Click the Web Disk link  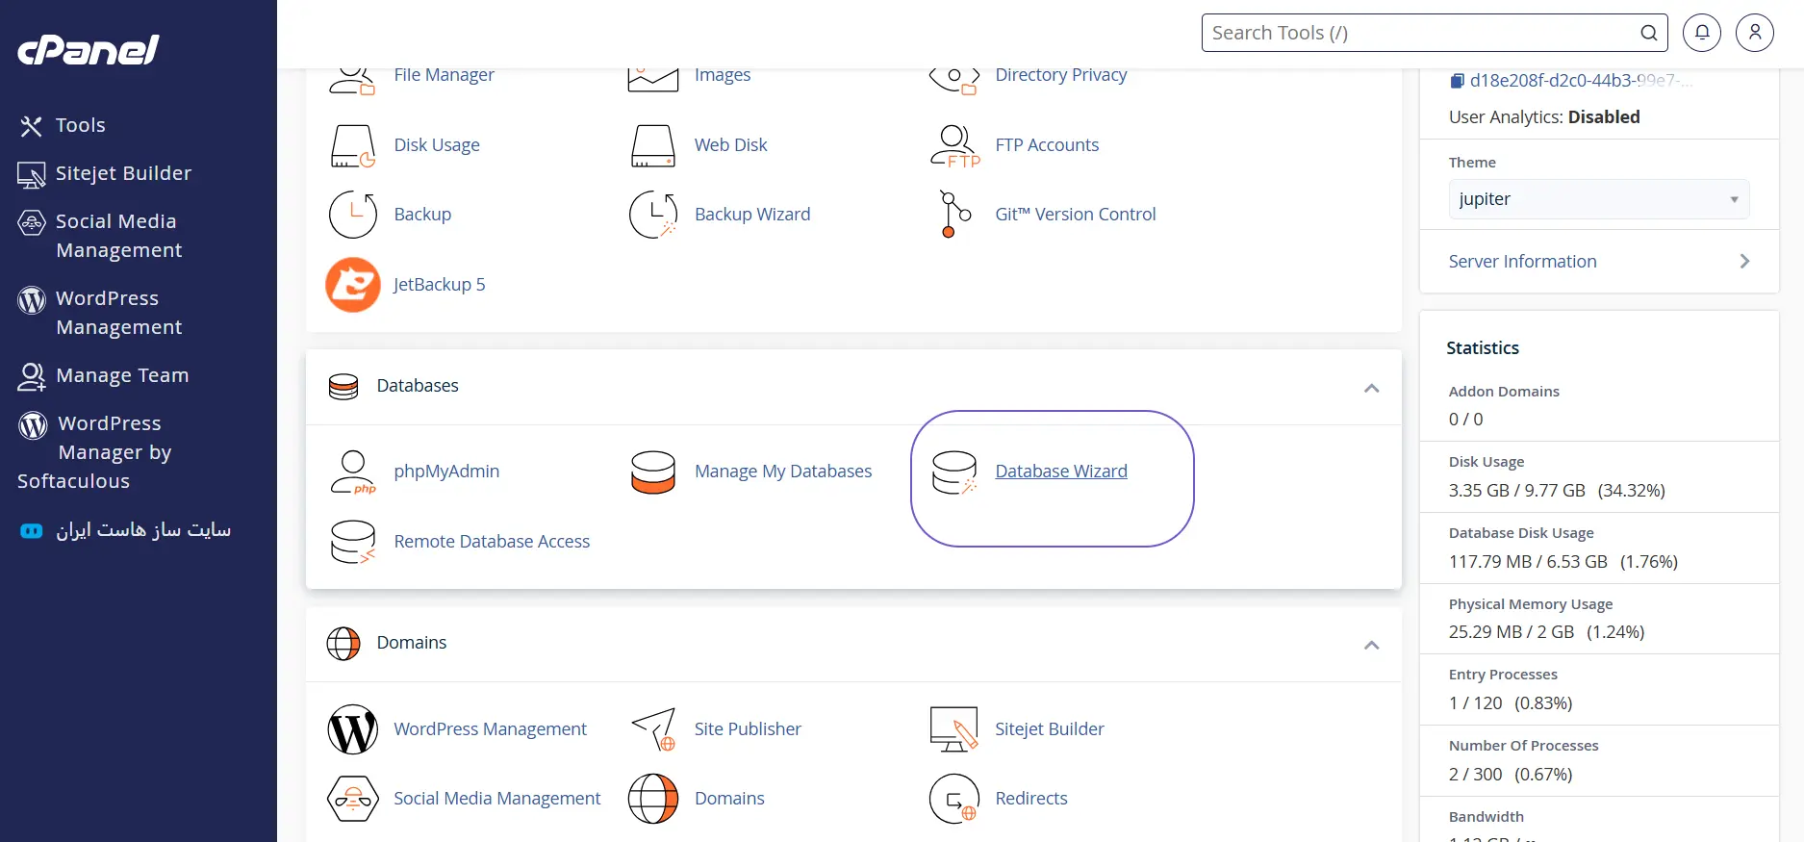tap(731, 145)
